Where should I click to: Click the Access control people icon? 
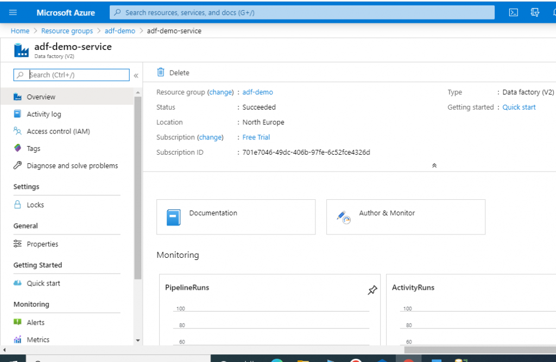coord(17,131)
